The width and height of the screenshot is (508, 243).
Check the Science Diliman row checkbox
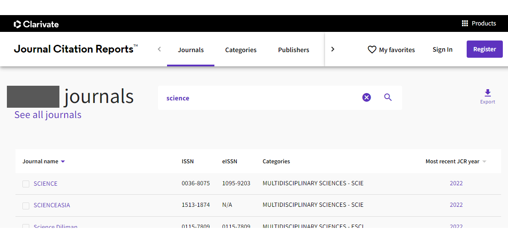point(26,226)
